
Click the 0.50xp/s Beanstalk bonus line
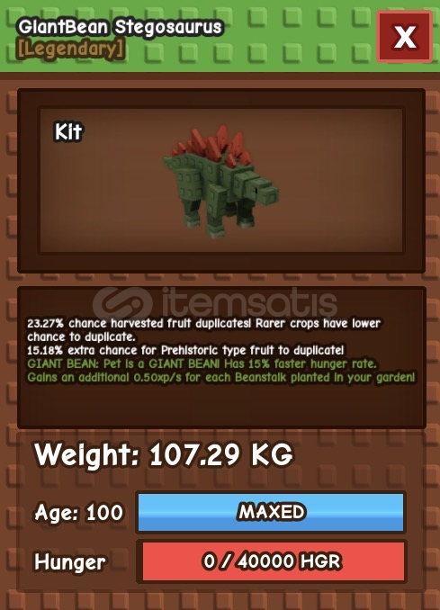pyautogui.click(x=221, y=377)
